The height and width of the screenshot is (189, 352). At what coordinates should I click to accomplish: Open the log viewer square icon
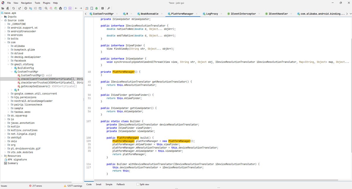pyautogui.click(x=102, y=8)
